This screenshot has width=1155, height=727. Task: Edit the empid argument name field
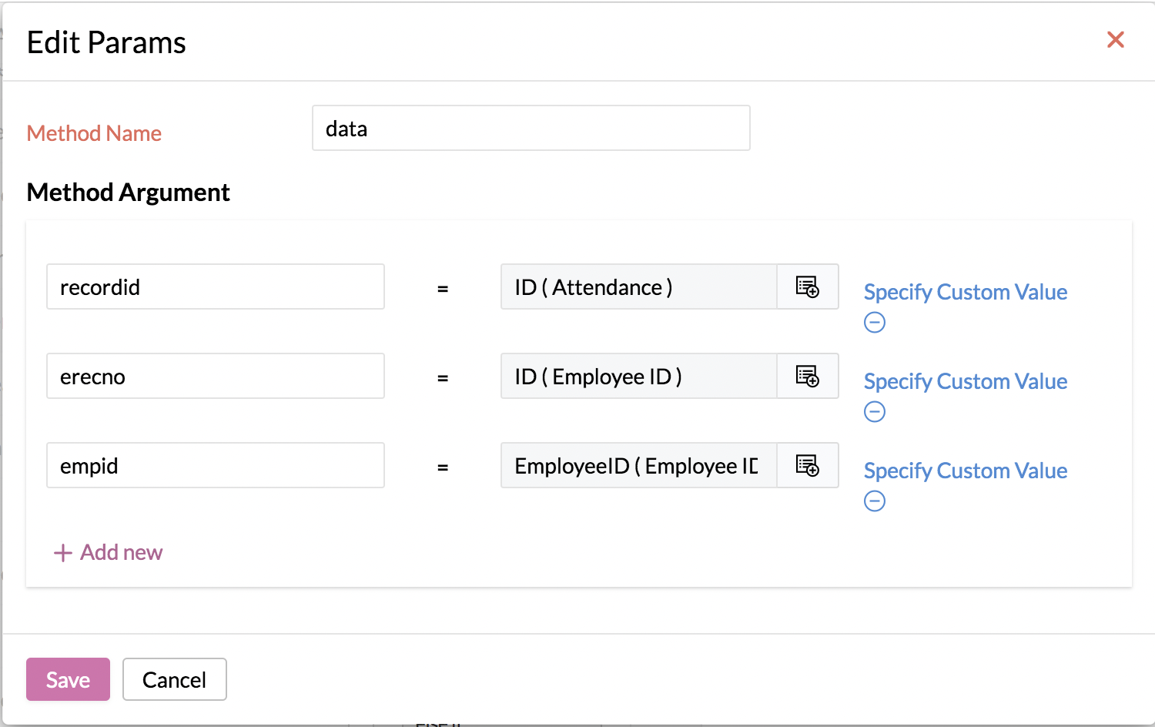coord(216,466)
